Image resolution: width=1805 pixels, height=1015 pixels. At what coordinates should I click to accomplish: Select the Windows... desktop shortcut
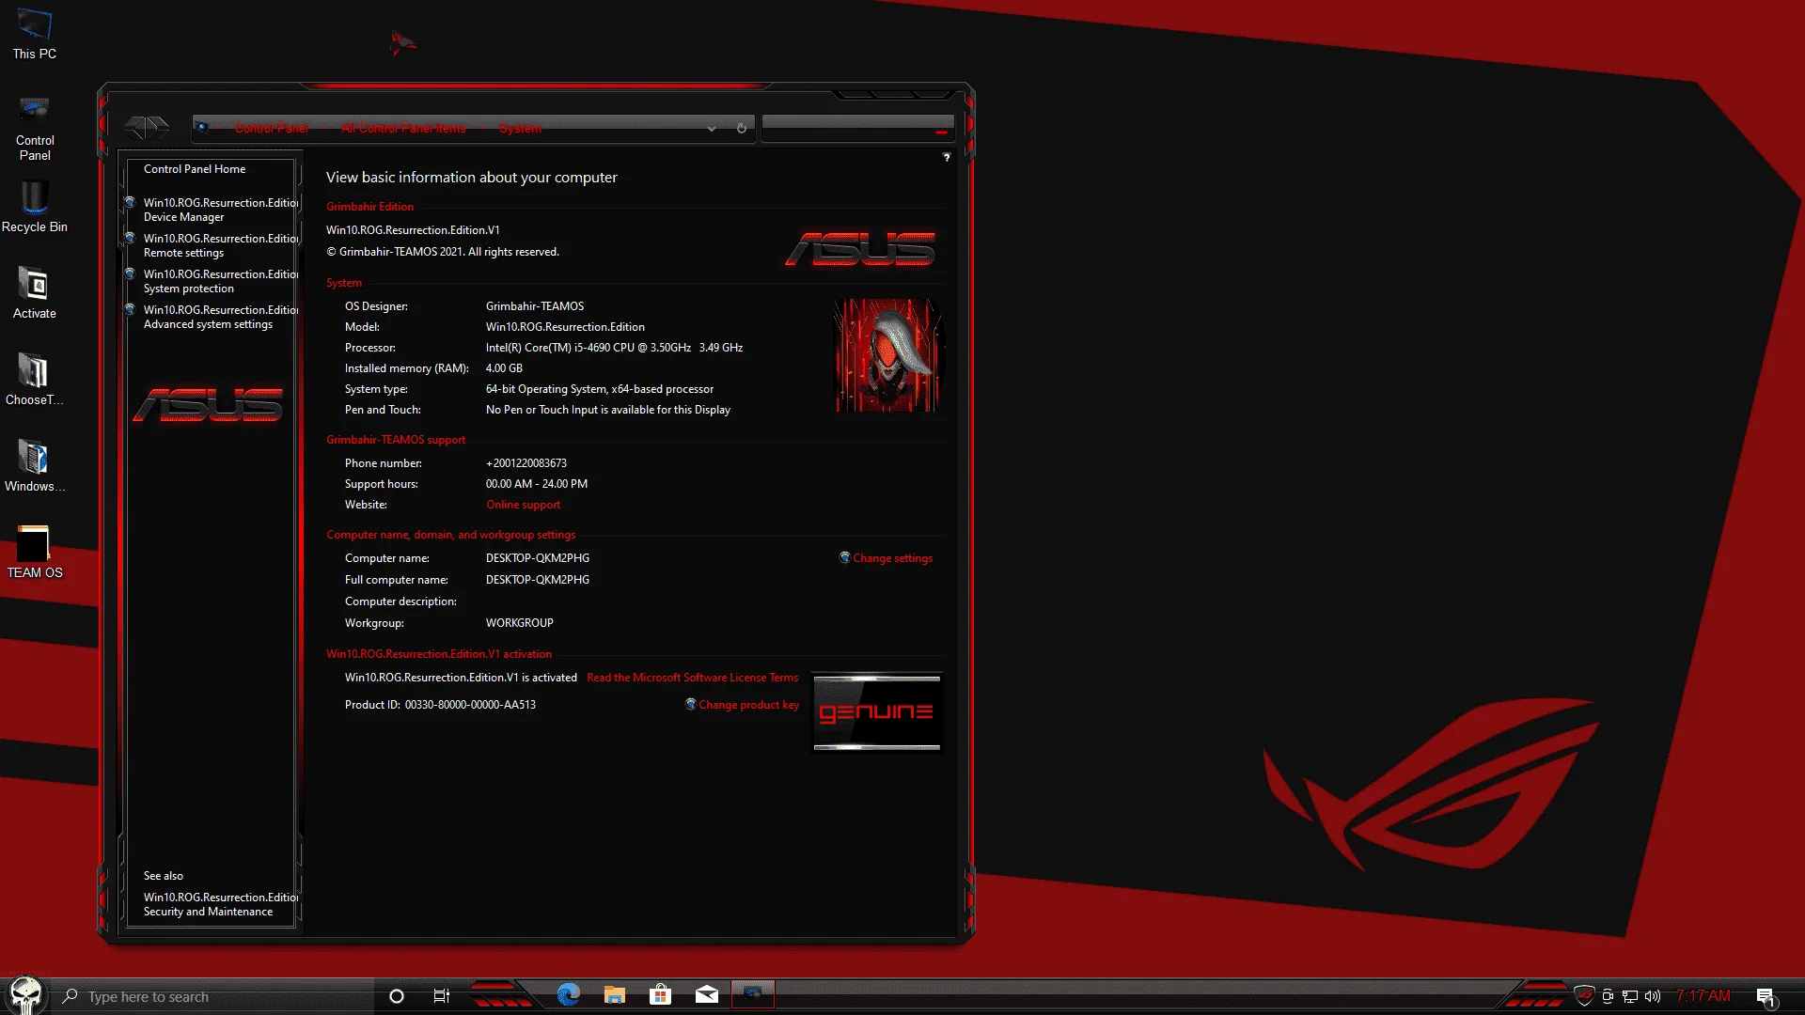[x=35, y=467]
